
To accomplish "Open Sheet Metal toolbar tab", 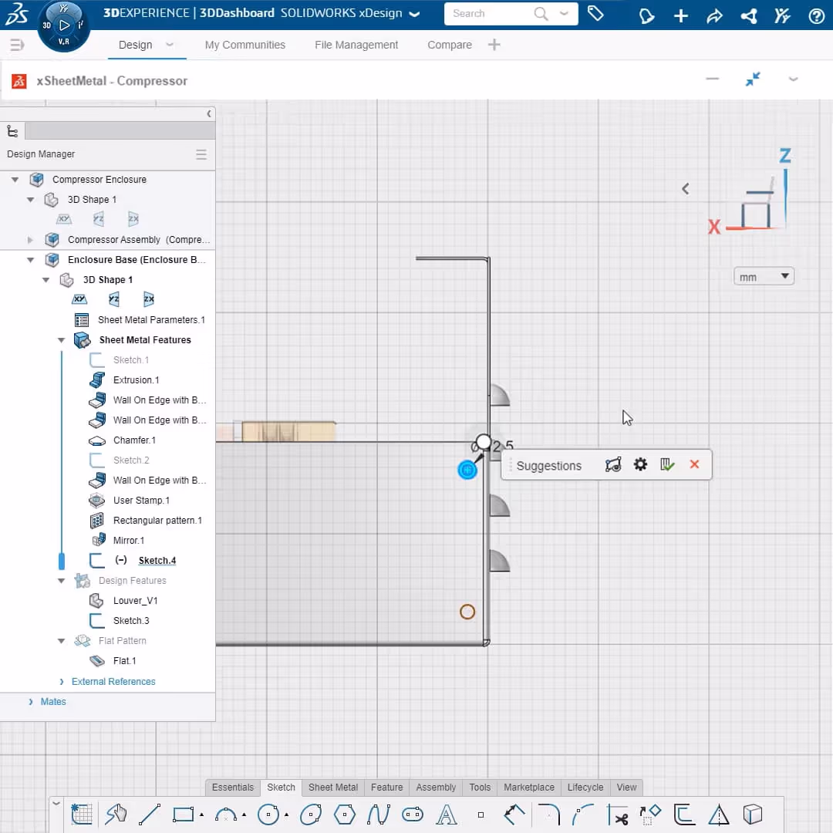I will click(333, 787).
